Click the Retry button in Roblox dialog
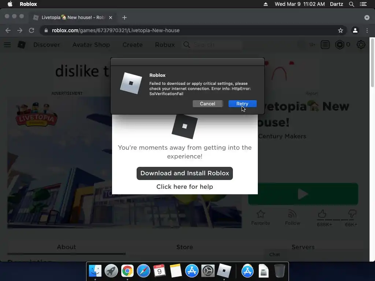The height and width of the screenshot is (281, 375). click(x=242, y=104)
